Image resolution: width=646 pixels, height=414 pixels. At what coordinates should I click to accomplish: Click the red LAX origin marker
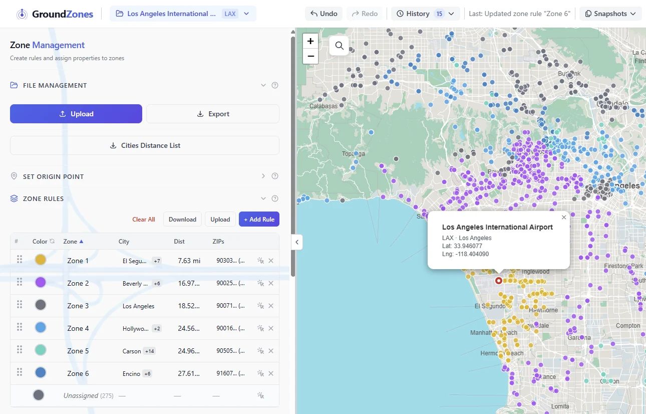pos(499,281)
